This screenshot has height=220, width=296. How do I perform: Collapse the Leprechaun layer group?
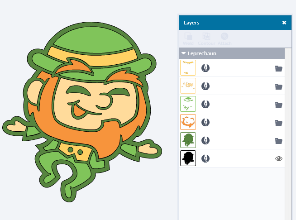pos(183,53)
